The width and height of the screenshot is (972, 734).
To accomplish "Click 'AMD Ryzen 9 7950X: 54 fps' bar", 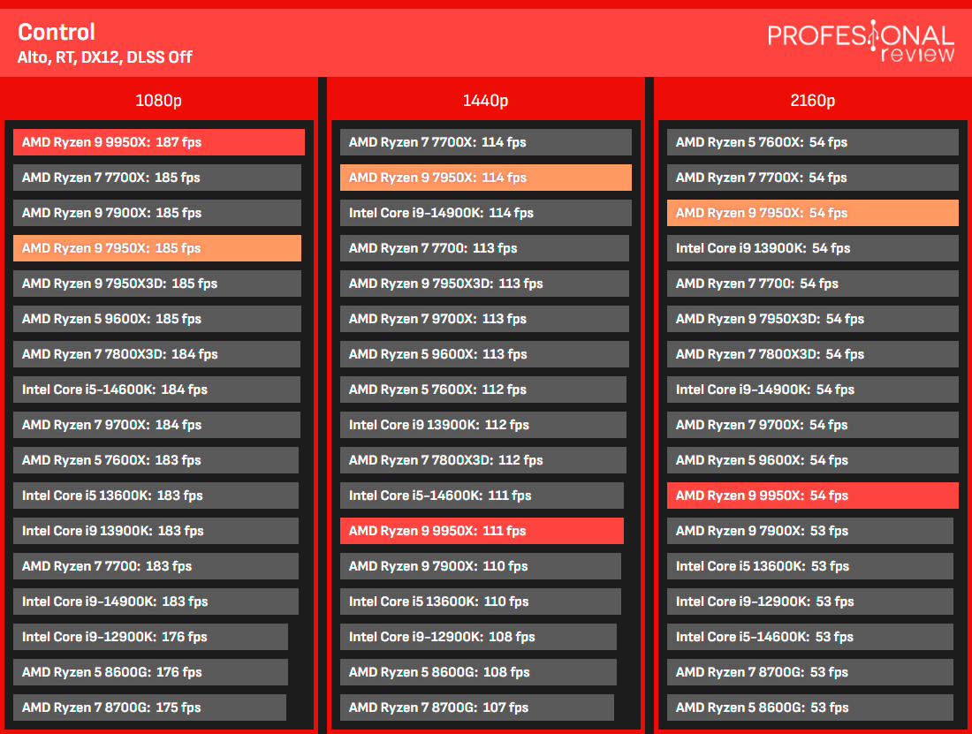I will (x=813, y=213).
